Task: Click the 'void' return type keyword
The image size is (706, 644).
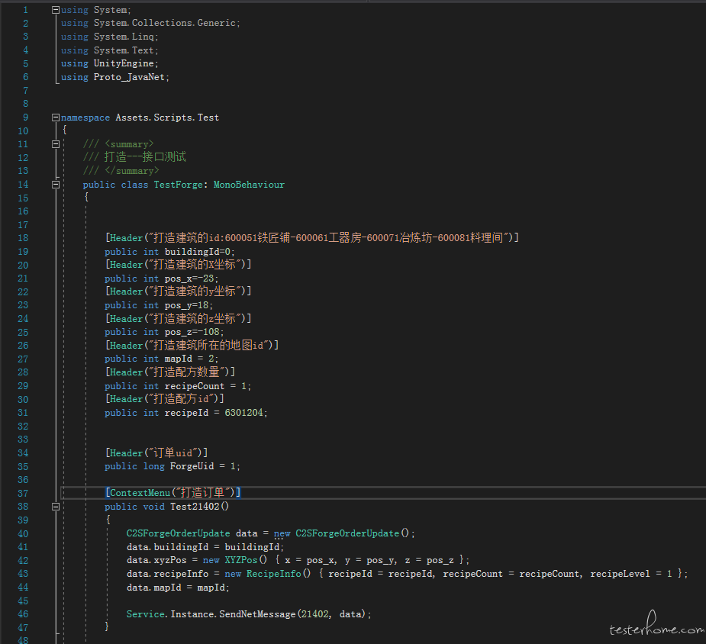Action: [x=154, y=507]
